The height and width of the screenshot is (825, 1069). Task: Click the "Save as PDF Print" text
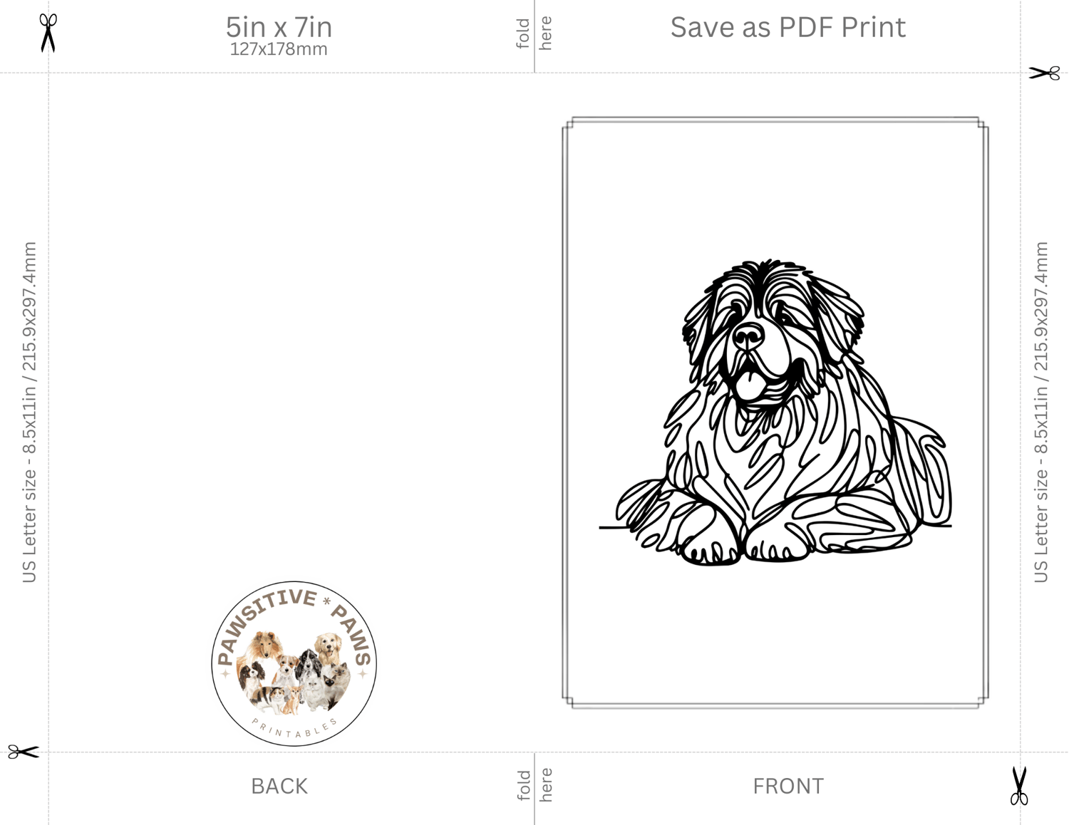tap(787, 27)
